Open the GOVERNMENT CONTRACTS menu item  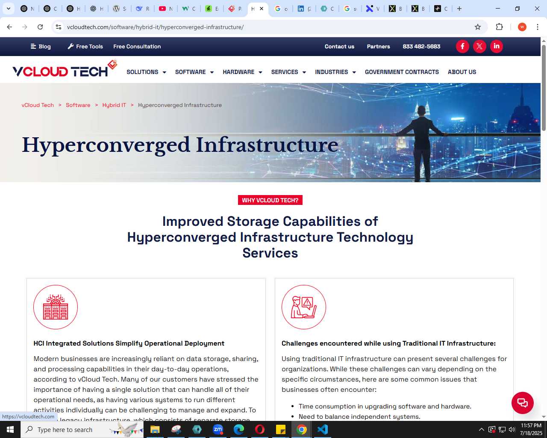402,72
